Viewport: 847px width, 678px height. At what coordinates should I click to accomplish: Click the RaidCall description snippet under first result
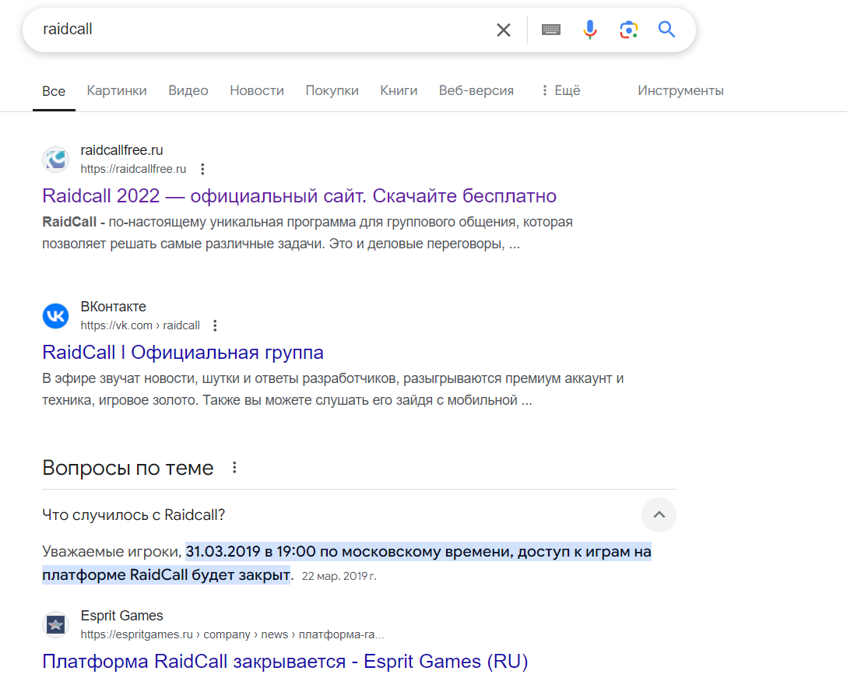point(308,233)
